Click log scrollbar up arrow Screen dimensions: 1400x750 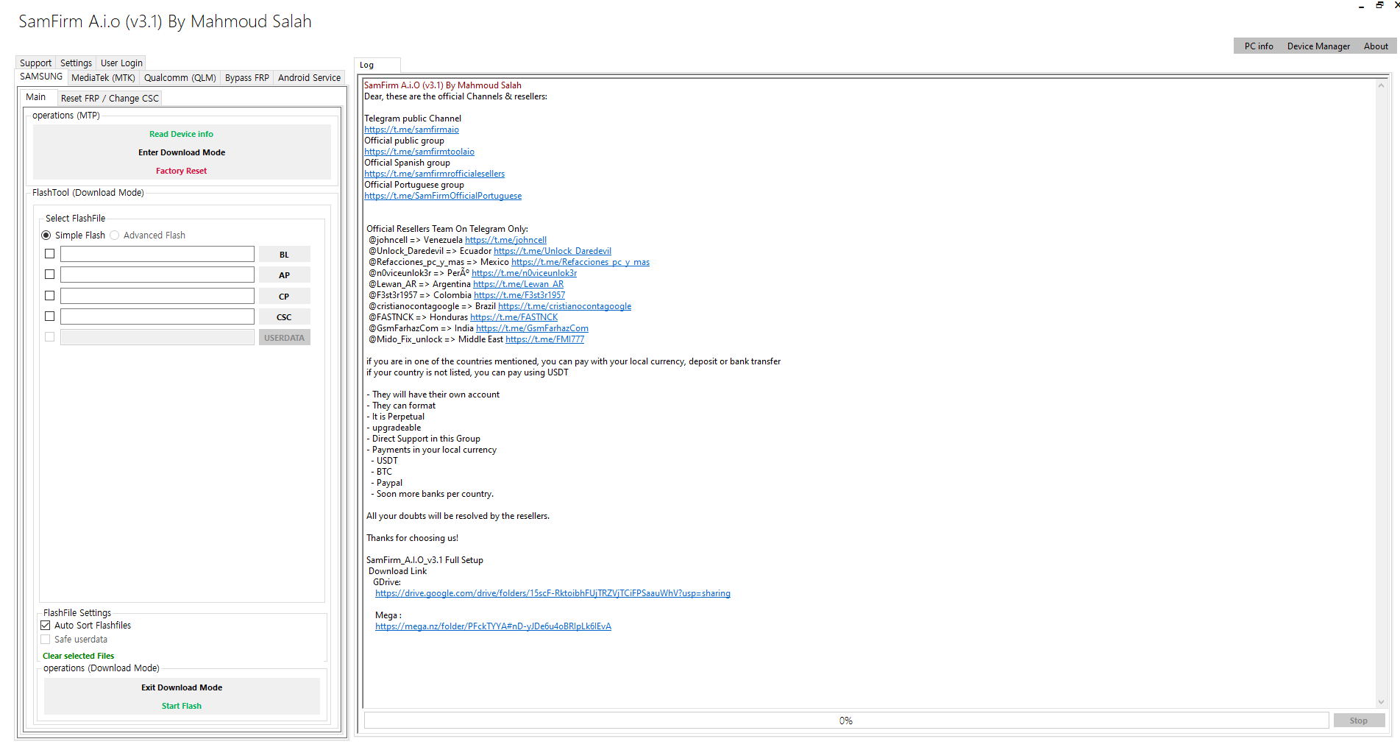[1381, 85]
